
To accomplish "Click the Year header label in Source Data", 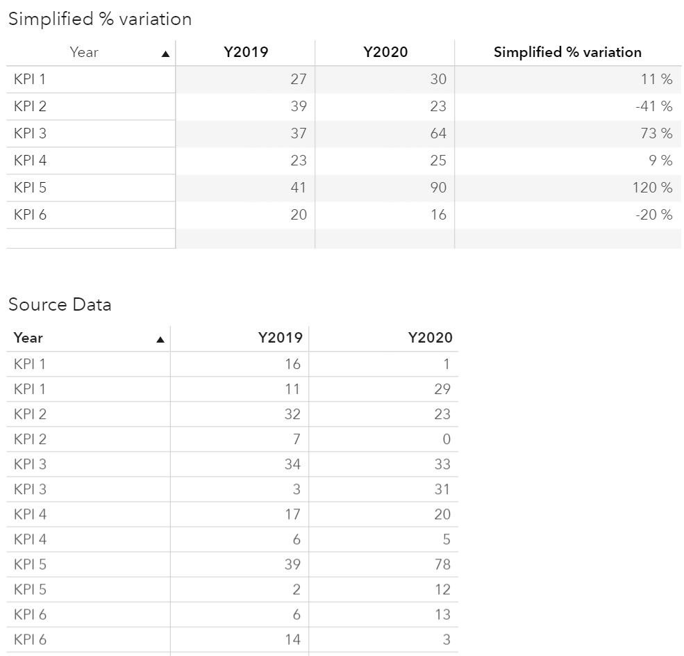I will pyautogui.click(x=28, y=338).
